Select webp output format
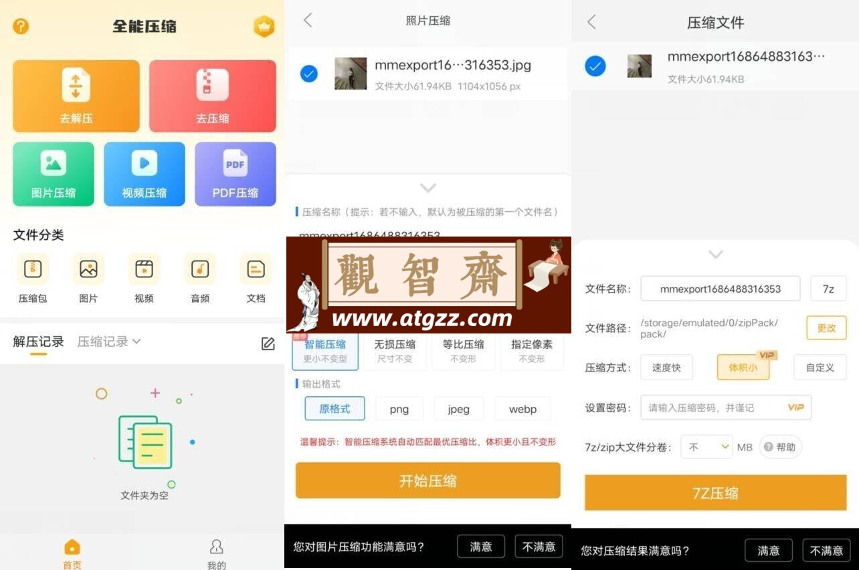Screen dimensions: 859x570 tap(523, 409)
